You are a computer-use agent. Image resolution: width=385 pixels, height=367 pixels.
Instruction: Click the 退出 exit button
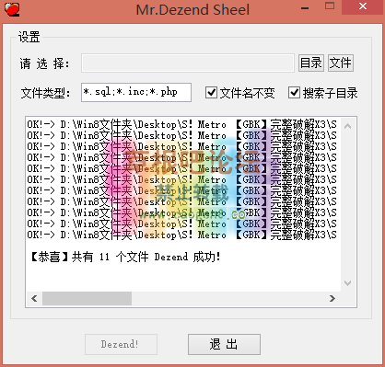pos(224,344)
